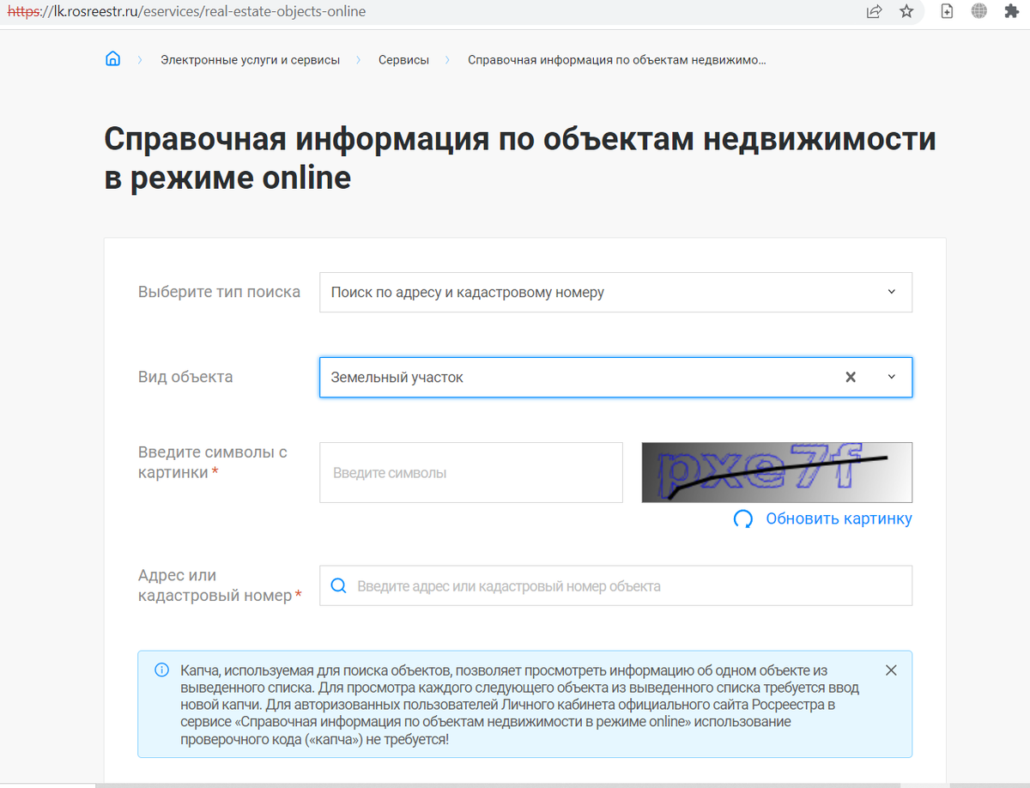
Task: Click the share page icon in address bar
Action: tap(874, 12)
